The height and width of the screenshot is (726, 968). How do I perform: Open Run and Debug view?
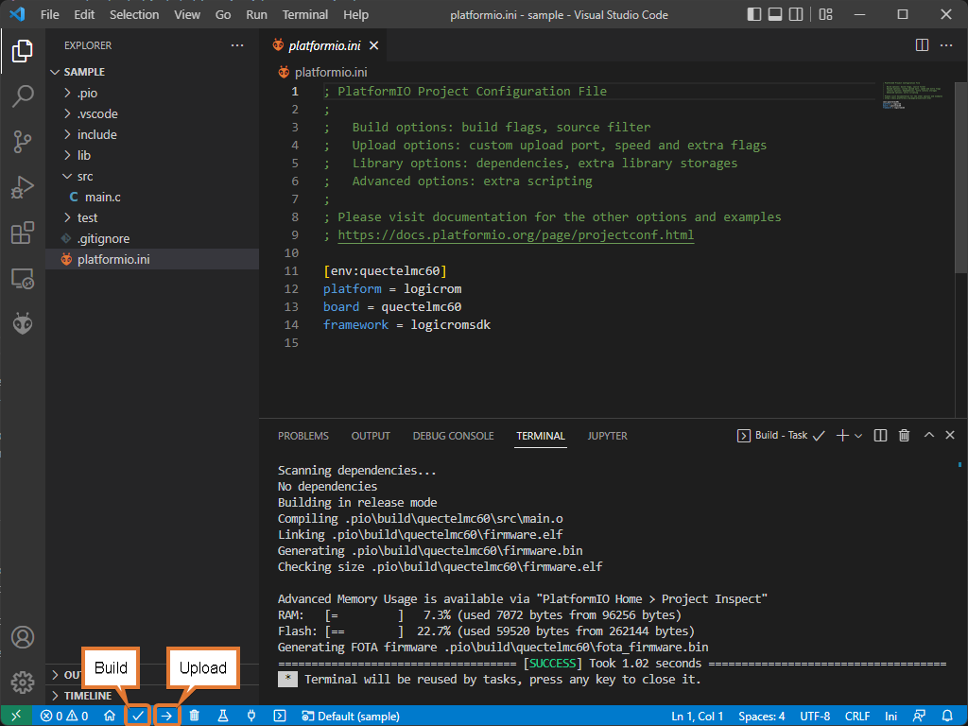pos(23,188)
